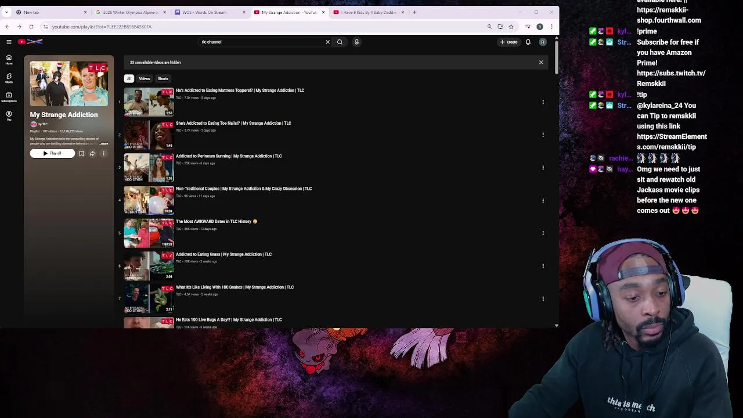Open Addicted to Perineum Sunning title
743x418 pixels.
coord(229,156)
